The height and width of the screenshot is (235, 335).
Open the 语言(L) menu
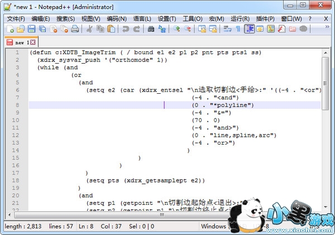[142, 19]
